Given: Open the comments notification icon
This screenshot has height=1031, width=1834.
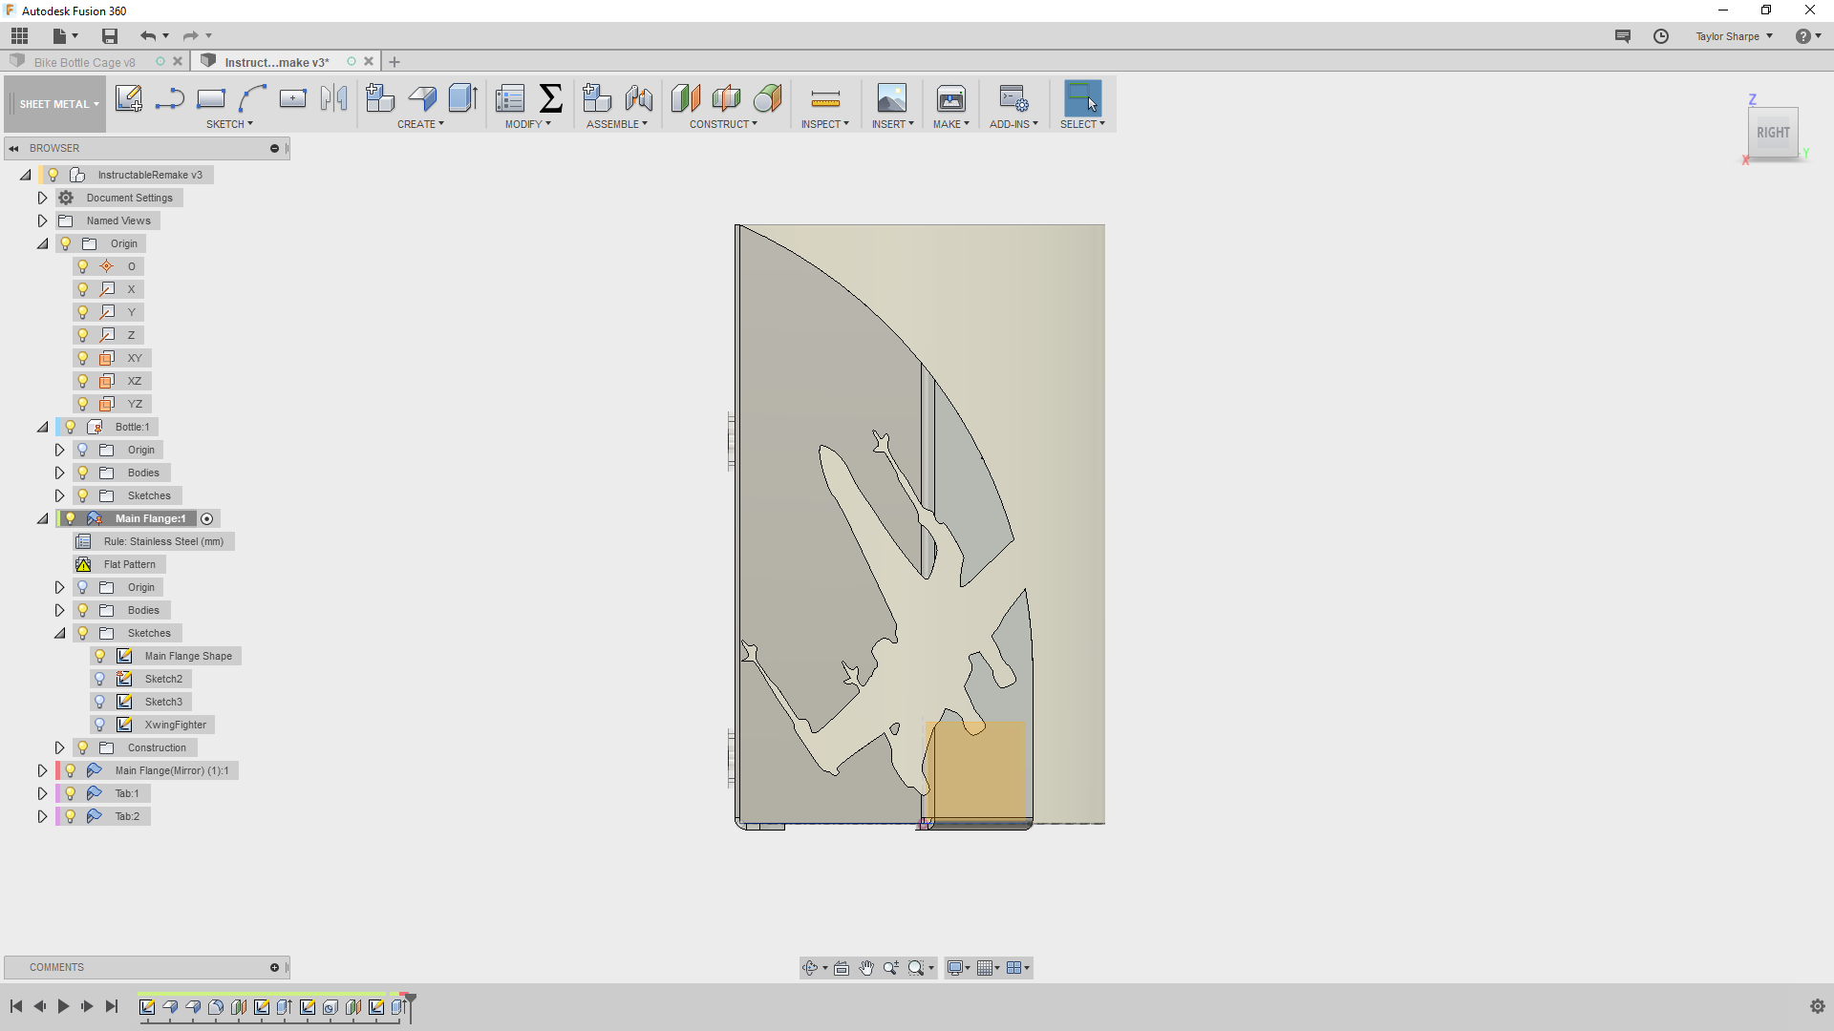Looking at the screenshot, I should point(1622,35).
